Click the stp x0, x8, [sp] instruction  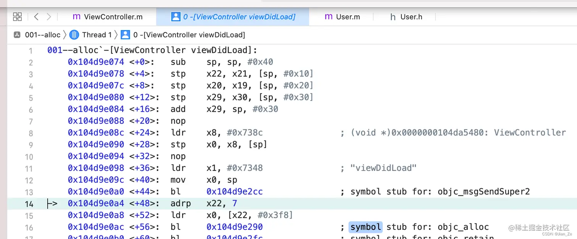coord(219,145)
